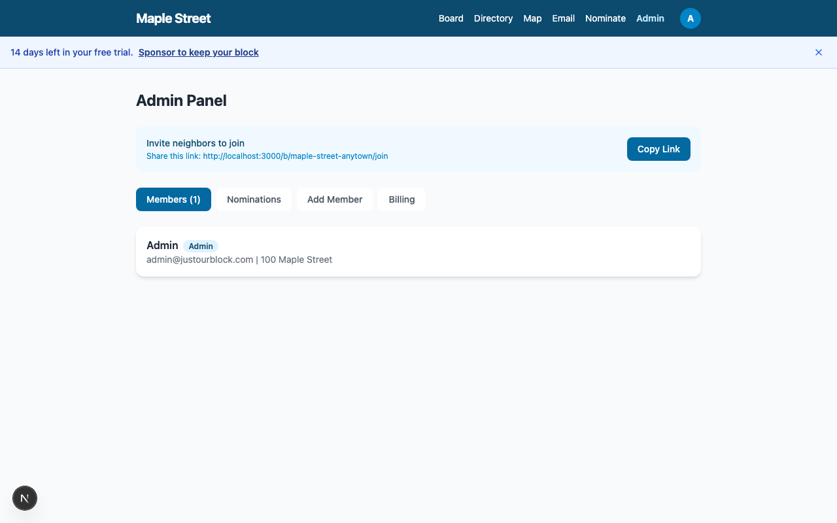Select Nominate in the top navigation

(x=605, y=18)
